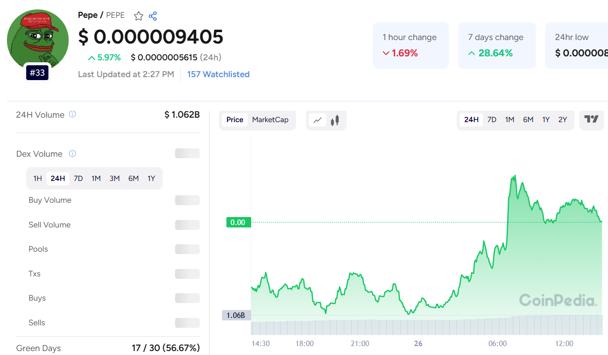The width and height of the screenshot is (608, 355).
Task: Click the Sell Volume row label
Action: [x=49, y=225]
